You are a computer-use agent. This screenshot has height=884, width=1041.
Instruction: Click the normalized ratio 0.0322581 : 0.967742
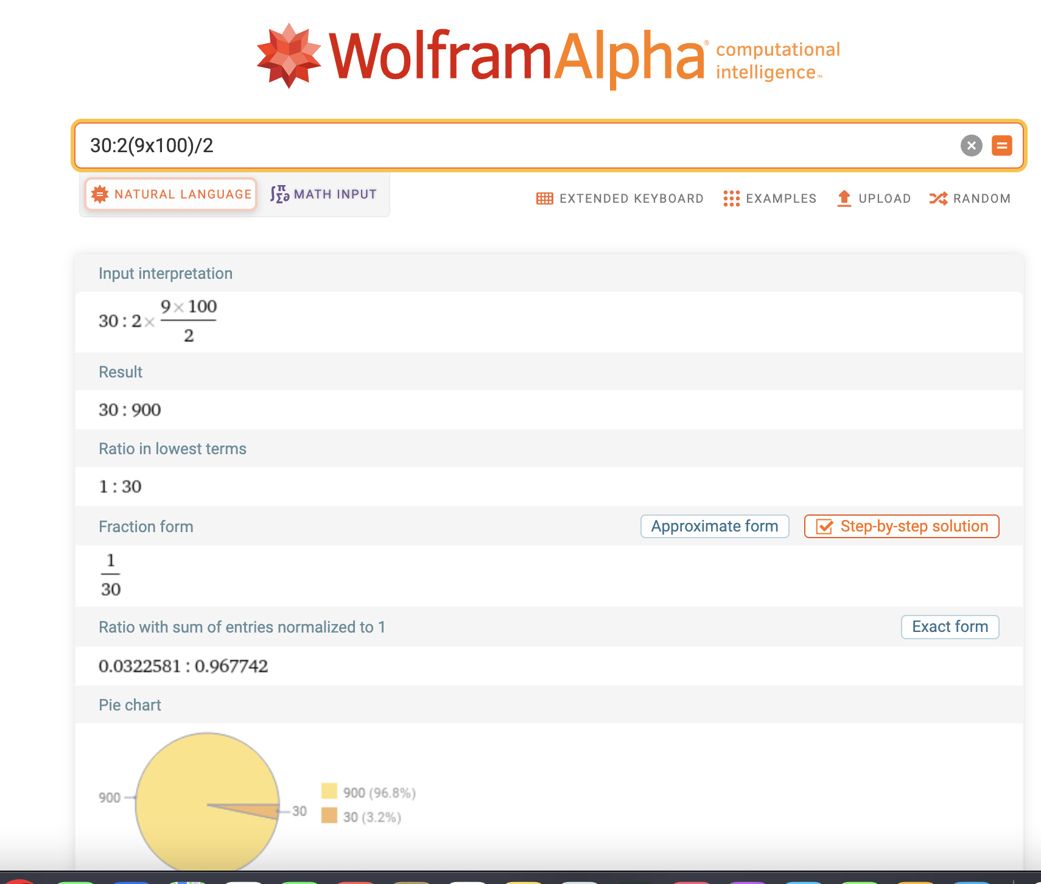[x=183, y=666]
